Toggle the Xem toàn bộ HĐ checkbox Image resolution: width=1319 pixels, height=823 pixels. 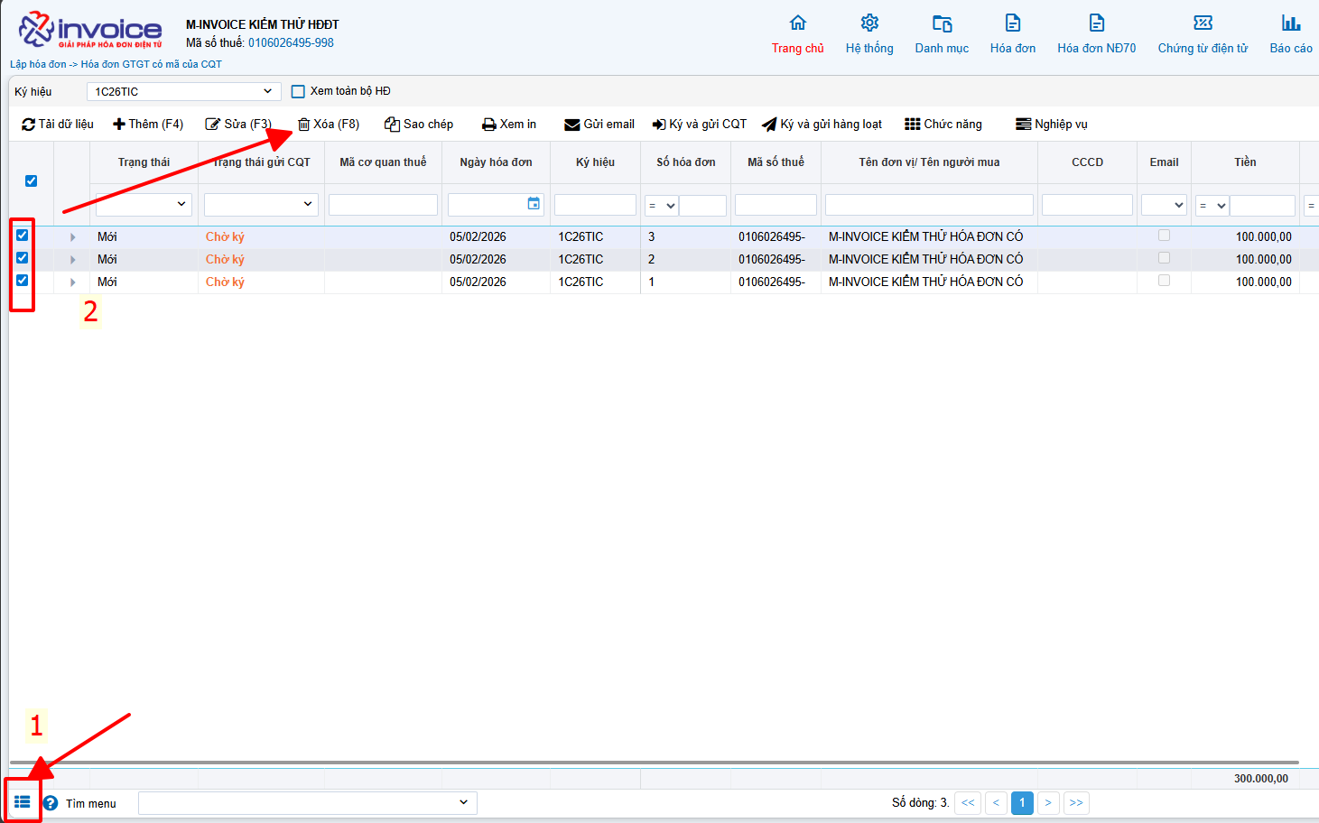(x=298, y=91)
